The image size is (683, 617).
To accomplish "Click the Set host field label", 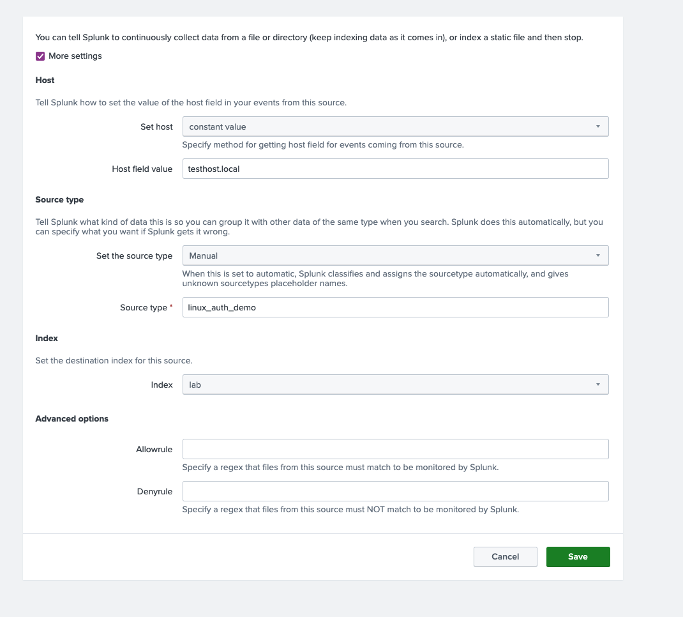I will (x=156, y=127).
